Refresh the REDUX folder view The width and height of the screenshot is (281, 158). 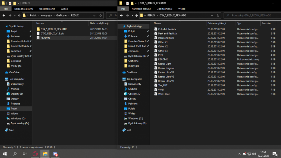coord(101,15)
